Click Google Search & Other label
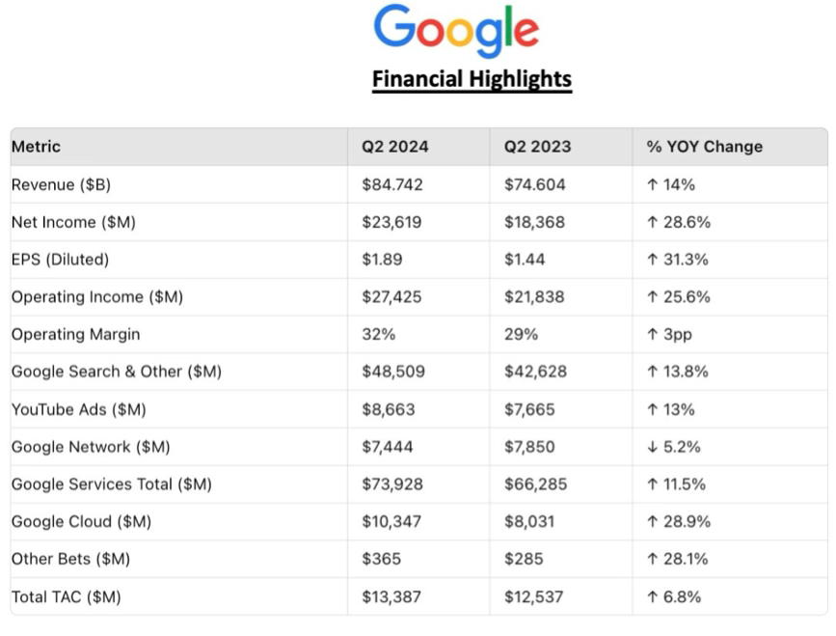 [116, 372]
